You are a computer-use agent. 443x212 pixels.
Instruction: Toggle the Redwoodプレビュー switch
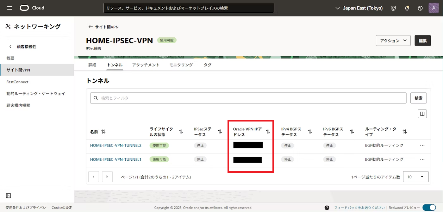pyautogui.click(x=429, y=208)
